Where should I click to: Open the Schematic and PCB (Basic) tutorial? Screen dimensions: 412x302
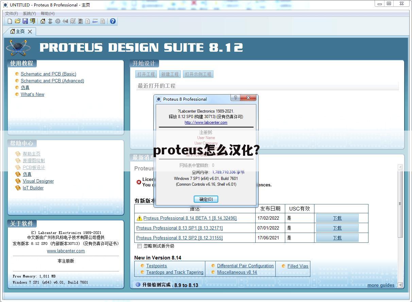point(48,74)
